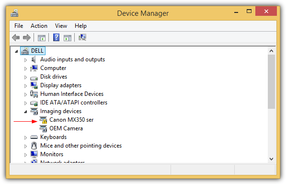The height and width of the screenshot is (184, 286).
Task: Expand Audio inputs and outputs
Action: coord(25,60)
